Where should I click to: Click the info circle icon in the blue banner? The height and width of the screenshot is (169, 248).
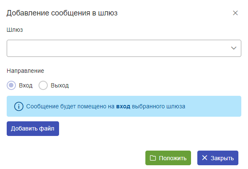click(x=19, y=106)
